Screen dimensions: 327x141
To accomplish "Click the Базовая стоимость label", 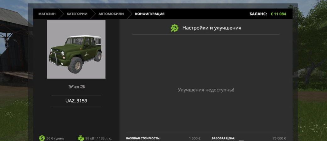I will [143, 138].
